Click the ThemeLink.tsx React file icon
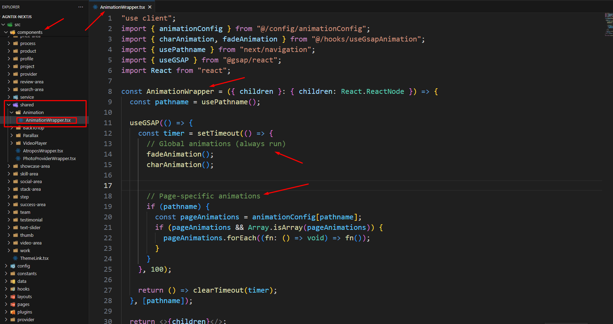Viewport: 613px width, 324px height. pos(15,258)
